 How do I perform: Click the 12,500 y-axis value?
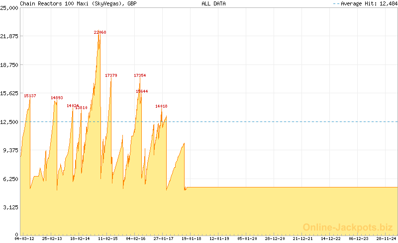point(10,122)
